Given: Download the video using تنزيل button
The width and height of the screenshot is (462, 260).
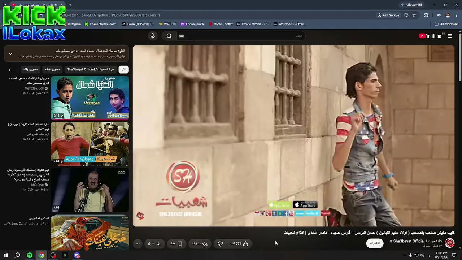Looking at the screenshot, I should pyautogui.click(x=154, y=244).
